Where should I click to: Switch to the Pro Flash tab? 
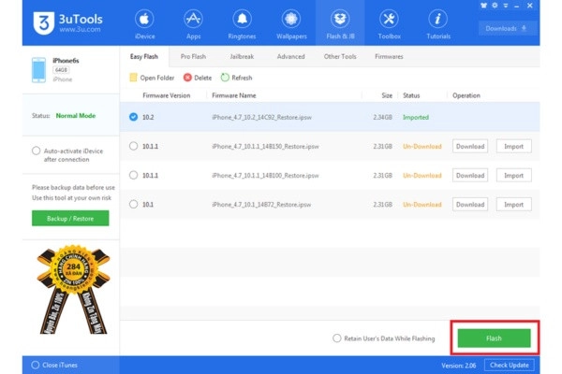tap(193, 56)
